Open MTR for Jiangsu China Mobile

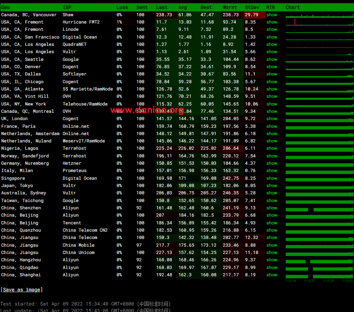[x=271, y=245]
